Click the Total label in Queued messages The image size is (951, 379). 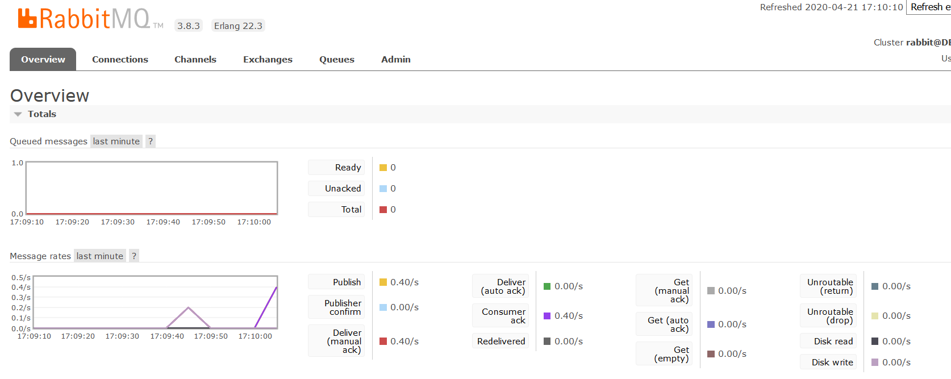tap(336, 210)
